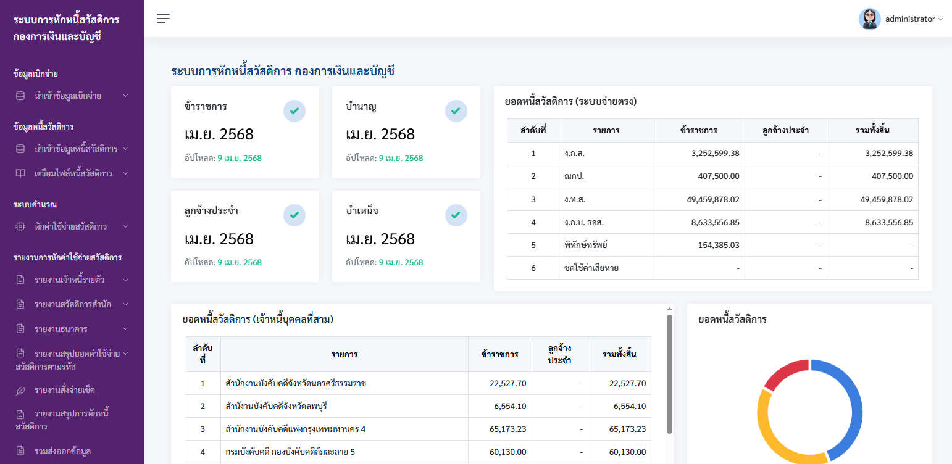Click the scrollbar thumb of the เจ้าหนี้บุคคลที่สาม panel
Viewport: 952px width, 464px height.
(669, 375)
